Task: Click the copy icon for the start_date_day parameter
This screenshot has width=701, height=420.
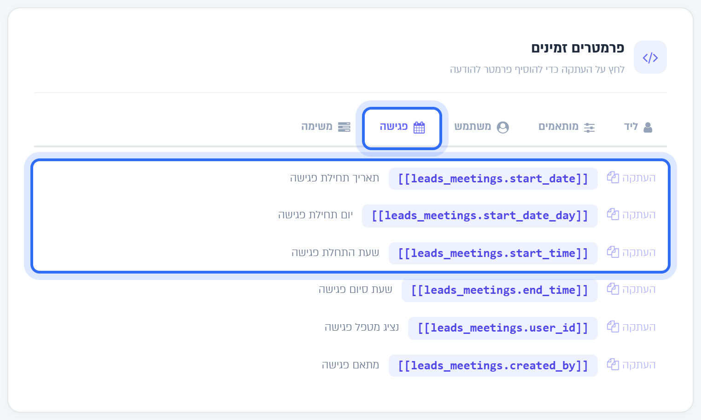Action: tap(613, 214)
